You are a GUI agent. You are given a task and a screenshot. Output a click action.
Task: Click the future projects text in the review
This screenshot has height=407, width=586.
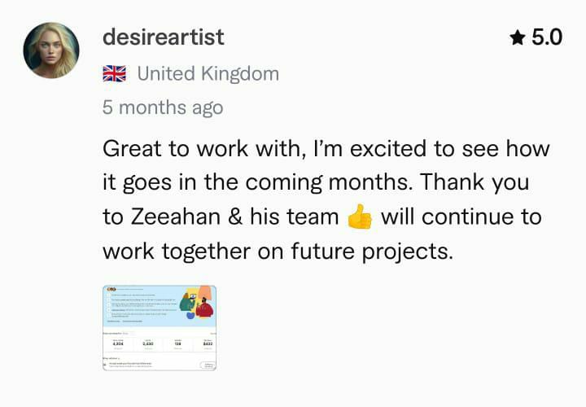point(372,252)
